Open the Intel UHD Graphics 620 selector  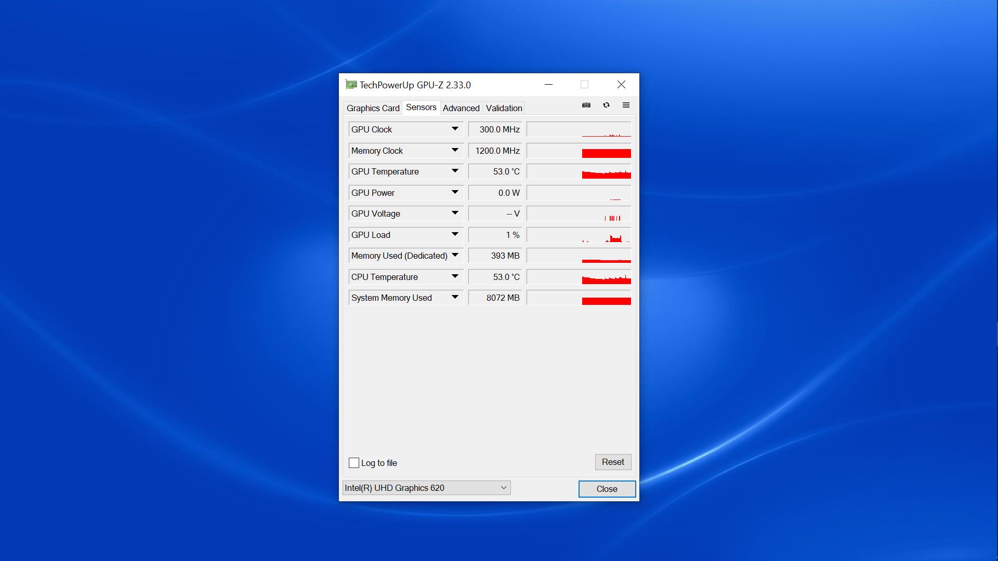426,488
